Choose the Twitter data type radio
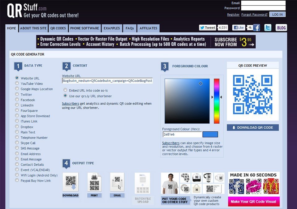 [x=17, y=94]
